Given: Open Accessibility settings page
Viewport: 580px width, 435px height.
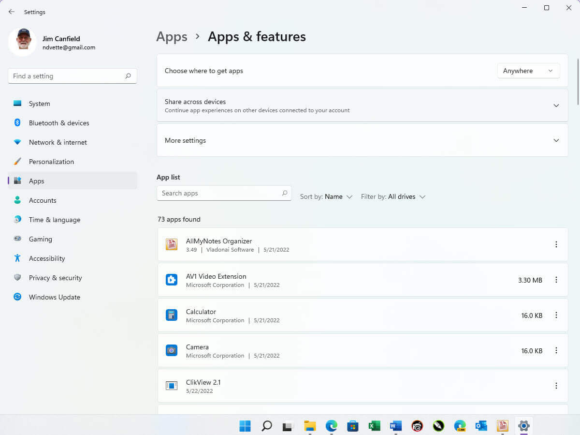Looking at the screenshot, I should coord(72,258).
